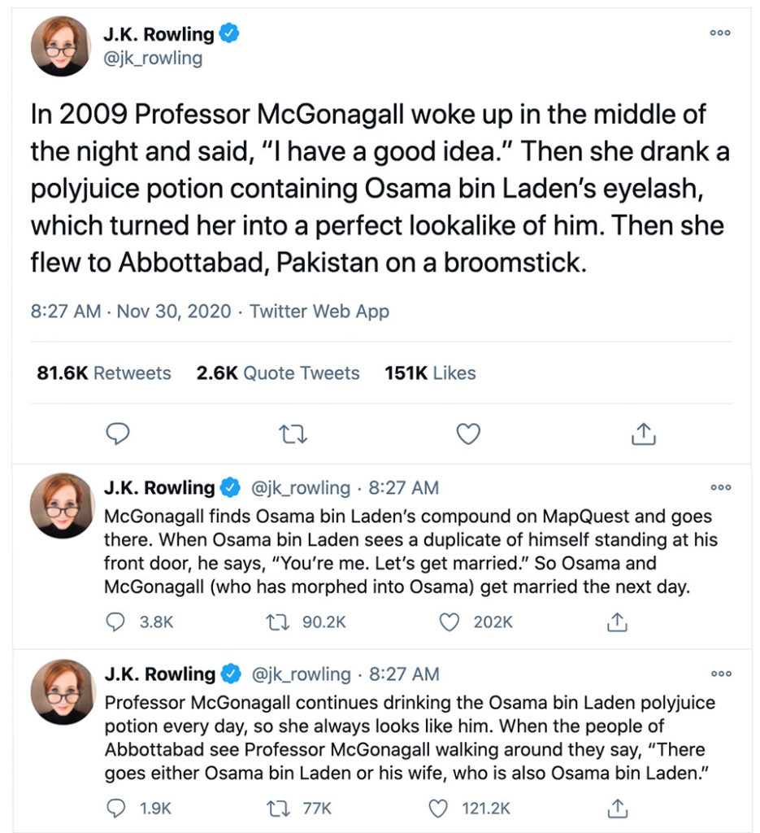Share the MapQuest compound reply tweet
Viewport: 760px width, 833px height.
click(x=617, y=621)
